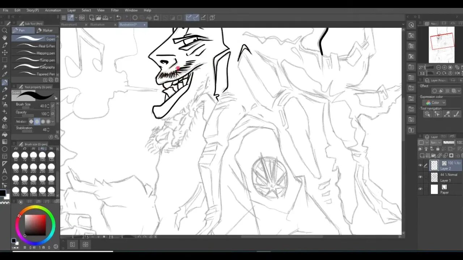Click the Clear (sparkle) icon in command bar
463x260 pixels.
pos(135,18)
